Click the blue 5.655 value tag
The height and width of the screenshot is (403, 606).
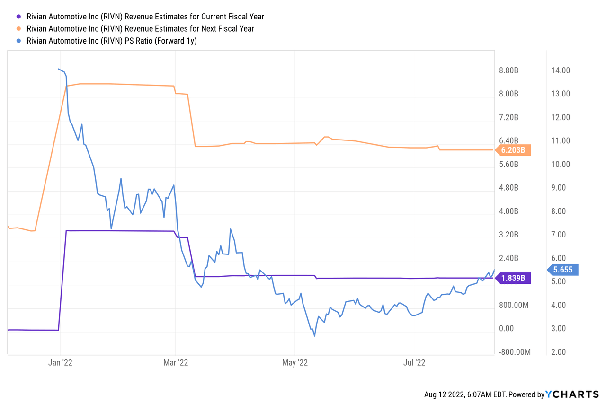(563, 270)
